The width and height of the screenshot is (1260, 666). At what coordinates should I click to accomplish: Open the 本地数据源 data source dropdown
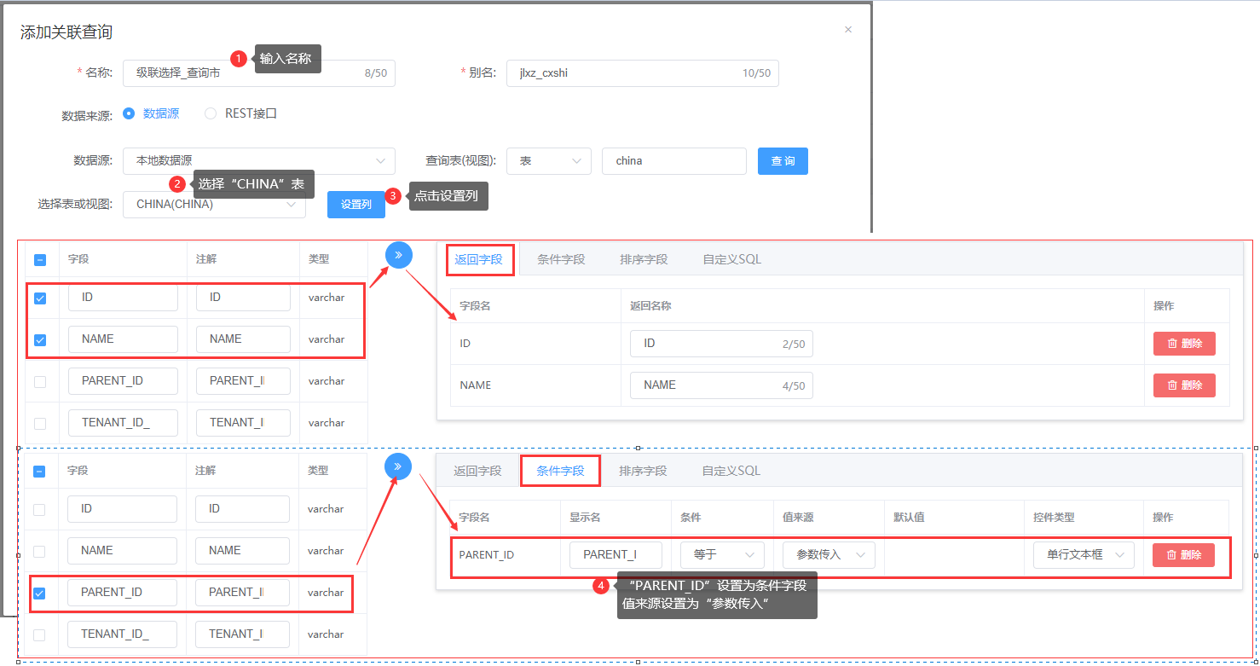(258, 161)
